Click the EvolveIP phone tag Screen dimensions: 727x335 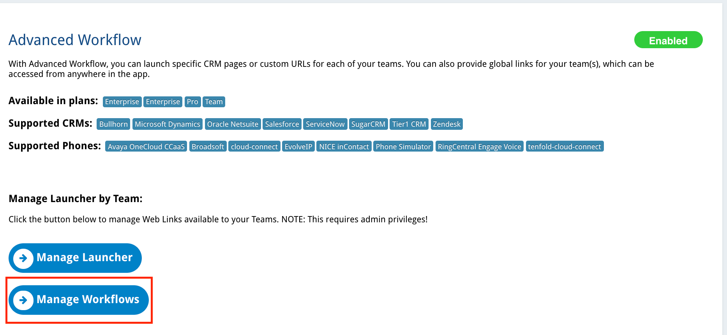(298, 147)
